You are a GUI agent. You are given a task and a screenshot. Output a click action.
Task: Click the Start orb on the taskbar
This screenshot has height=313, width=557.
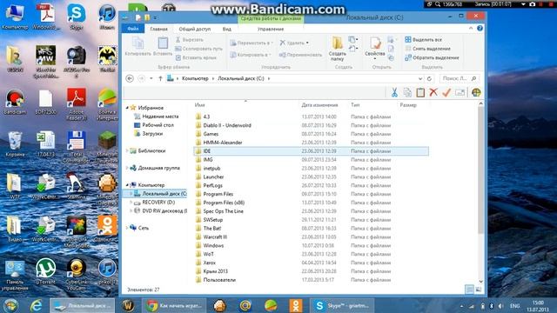click(x=10, y=305)
